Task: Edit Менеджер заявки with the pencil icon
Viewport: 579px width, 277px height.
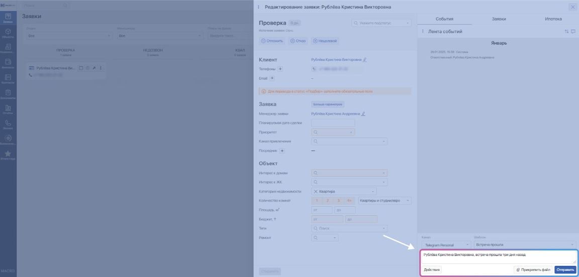Action: pos(363,114)
